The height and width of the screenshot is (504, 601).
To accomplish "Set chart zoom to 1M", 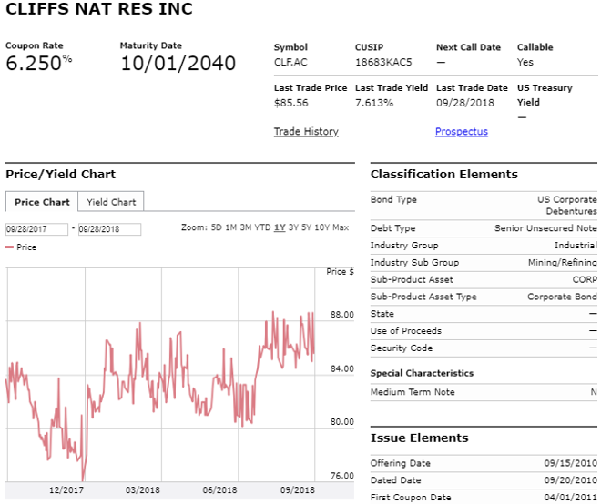I will click(230, 227).
